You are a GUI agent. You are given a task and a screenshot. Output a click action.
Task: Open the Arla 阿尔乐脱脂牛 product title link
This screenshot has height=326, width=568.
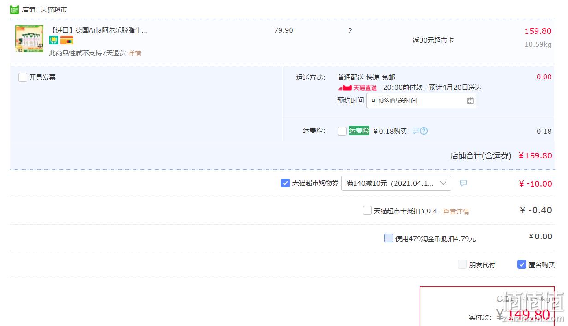tap(98, 30)
